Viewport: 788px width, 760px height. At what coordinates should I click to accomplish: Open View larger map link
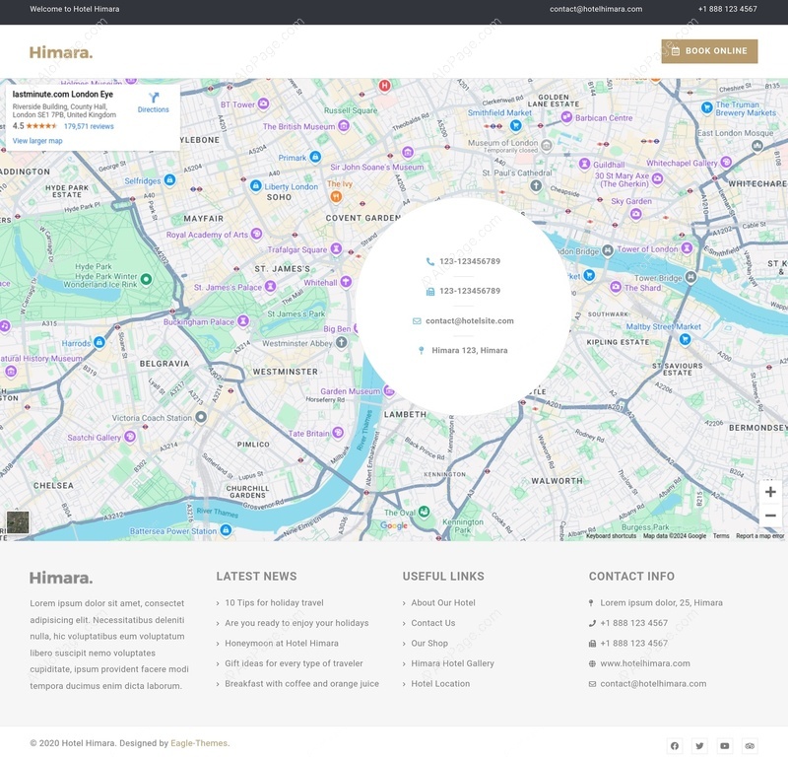[37, 141]
